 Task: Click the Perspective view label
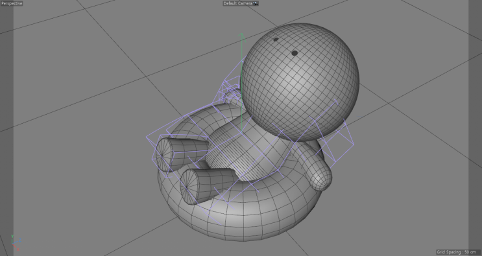12,3
